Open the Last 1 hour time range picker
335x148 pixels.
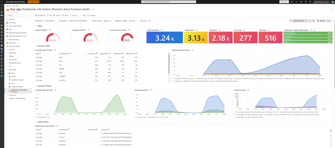[300, 21]
